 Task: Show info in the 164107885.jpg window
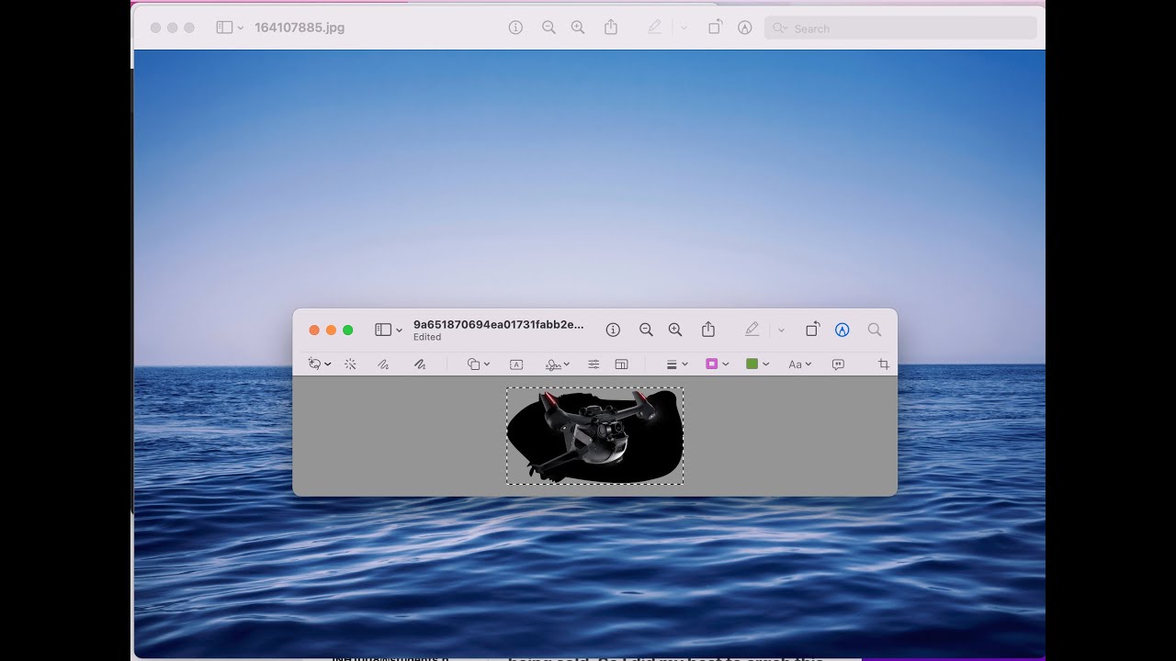tap(515, 28)
